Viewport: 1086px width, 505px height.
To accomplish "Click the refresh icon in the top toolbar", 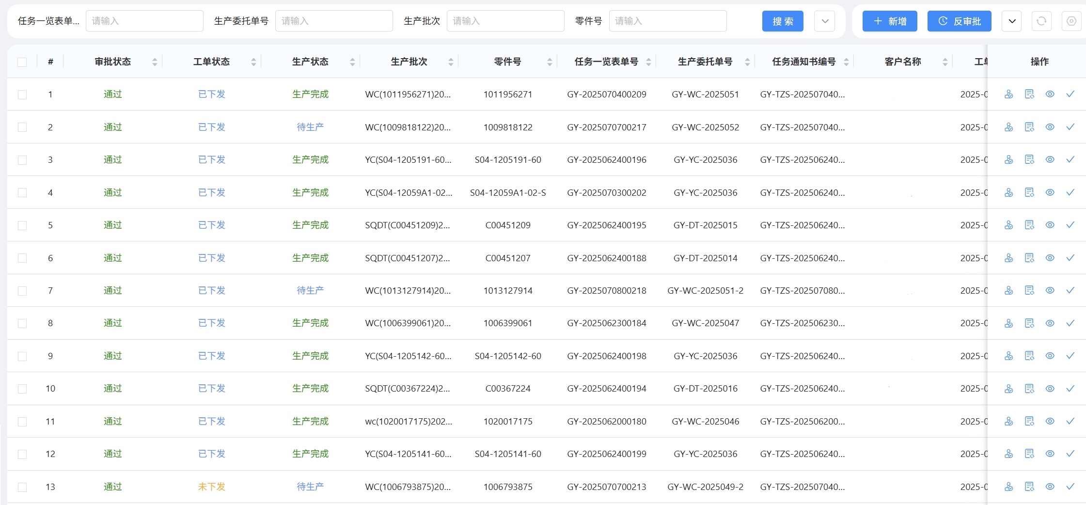I will 1041,21.
